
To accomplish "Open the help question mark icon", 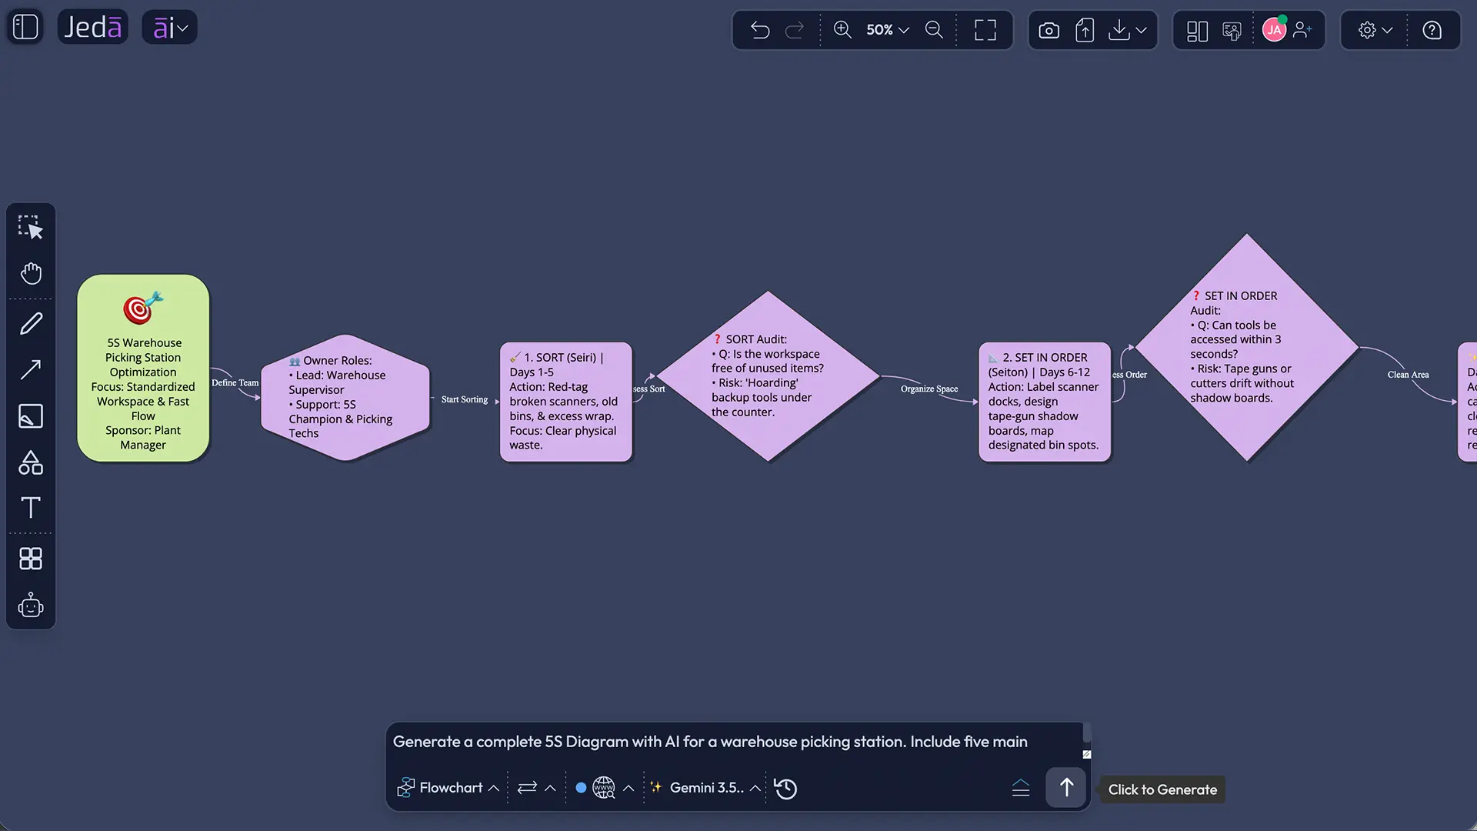I will tap(1432, 30).
